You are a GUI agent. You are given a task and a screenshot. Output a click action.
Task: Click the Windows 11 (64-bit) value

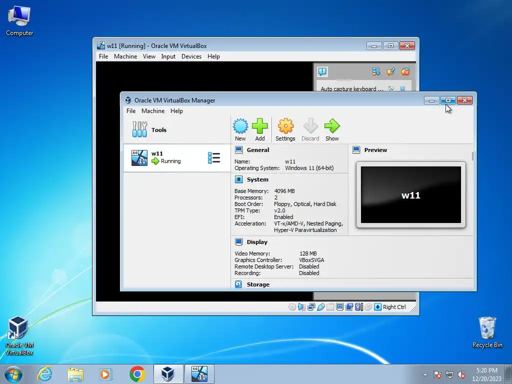[309, 168]
